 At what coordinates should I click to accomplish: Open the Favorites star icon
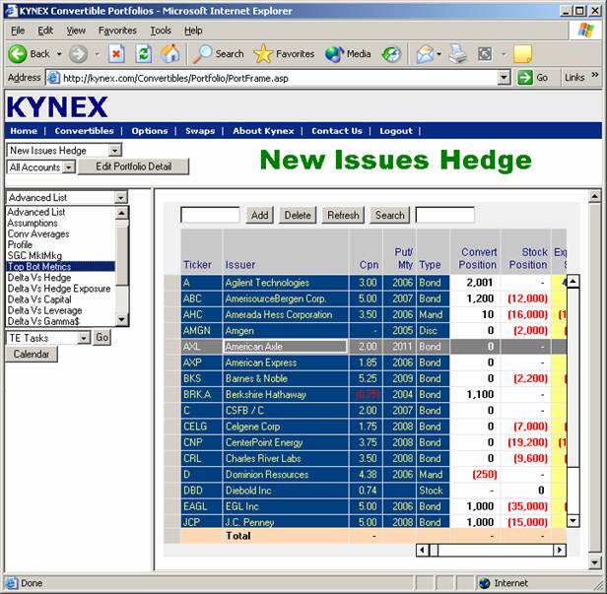(263, 54)
